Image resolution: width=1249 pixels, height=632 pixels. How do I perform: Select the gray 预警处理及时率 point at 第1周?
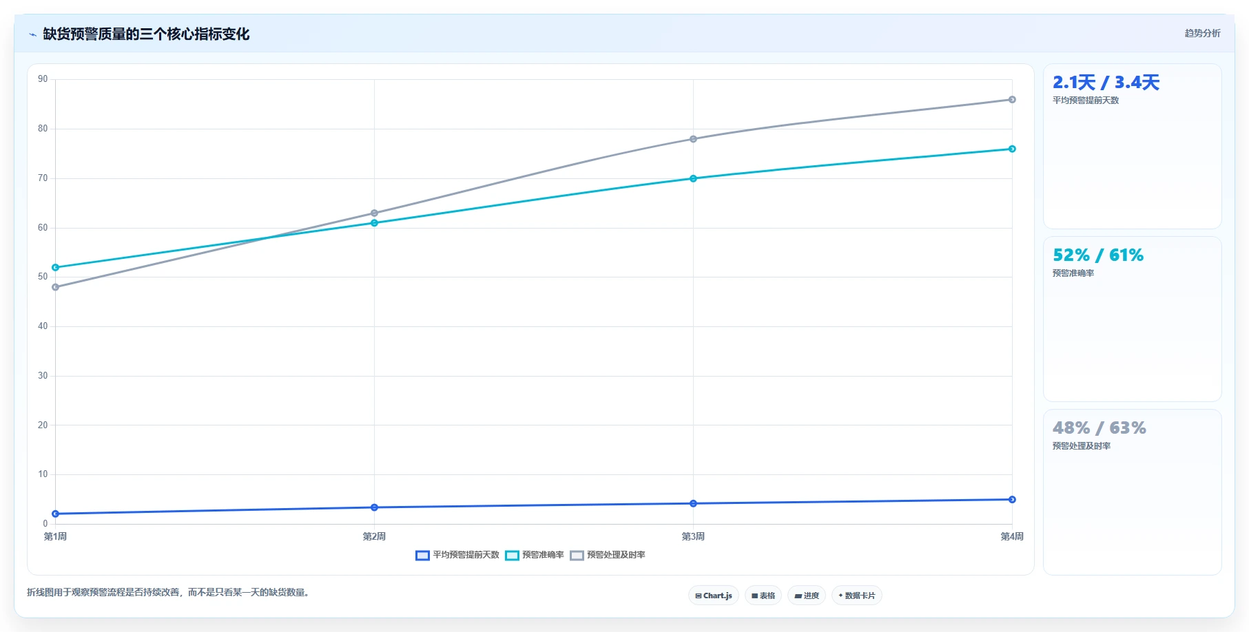click(55, 287)
